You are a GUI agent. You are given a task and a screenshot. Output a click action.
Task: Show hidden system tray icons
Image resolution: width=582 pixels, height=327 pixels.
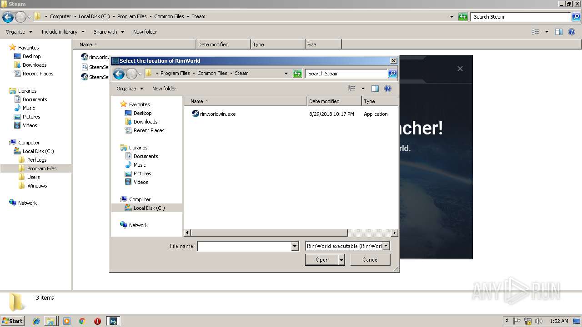click(507, 321)
